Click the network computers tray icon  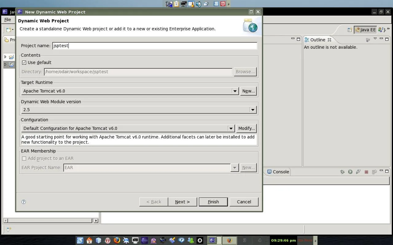(x=184, y=4)
